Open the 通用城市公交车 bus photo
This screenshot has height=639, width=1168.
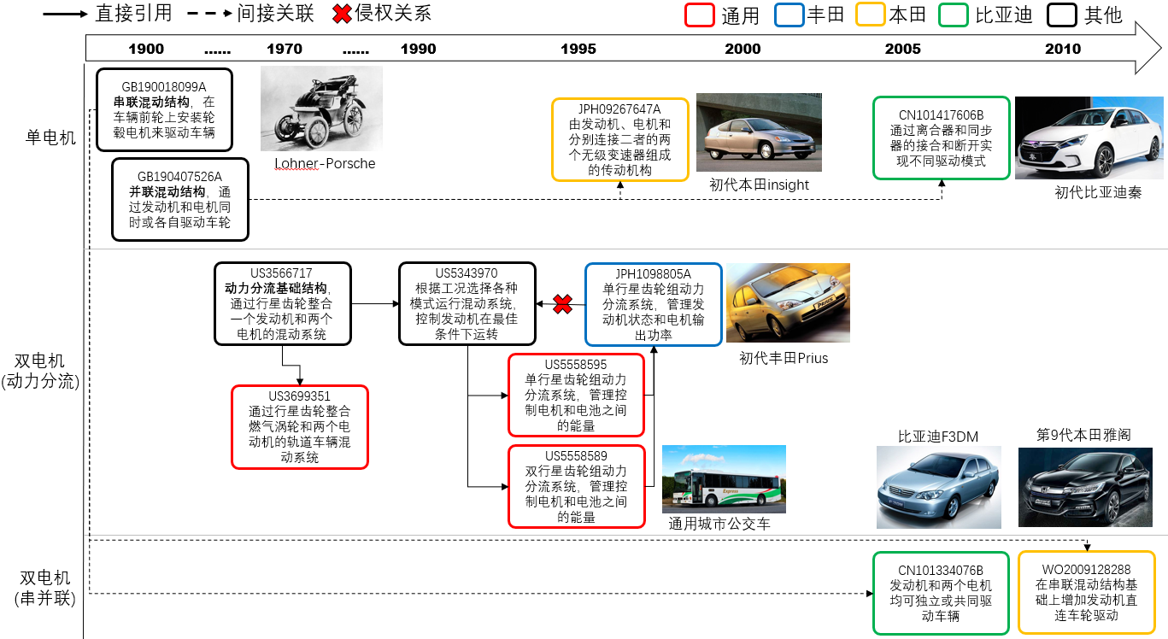pos(724,478)
